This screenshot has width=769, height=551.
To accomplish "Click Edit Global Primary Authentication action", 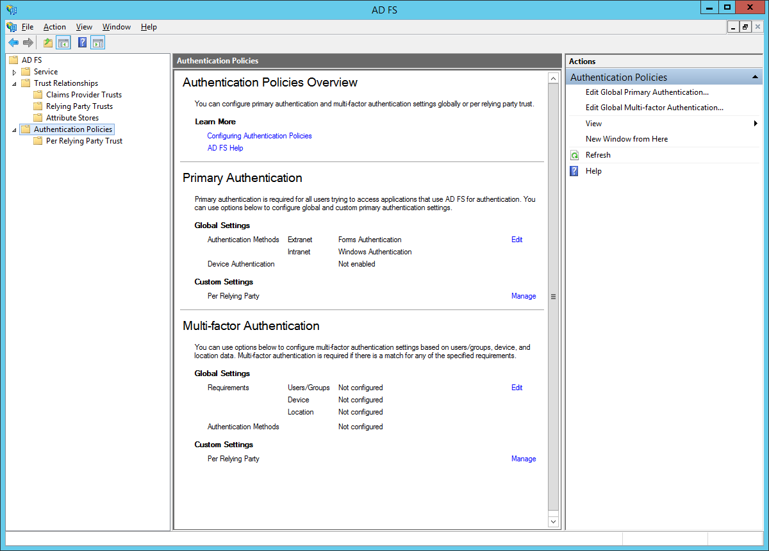I will pyautogui.click(x=647, y=92).
